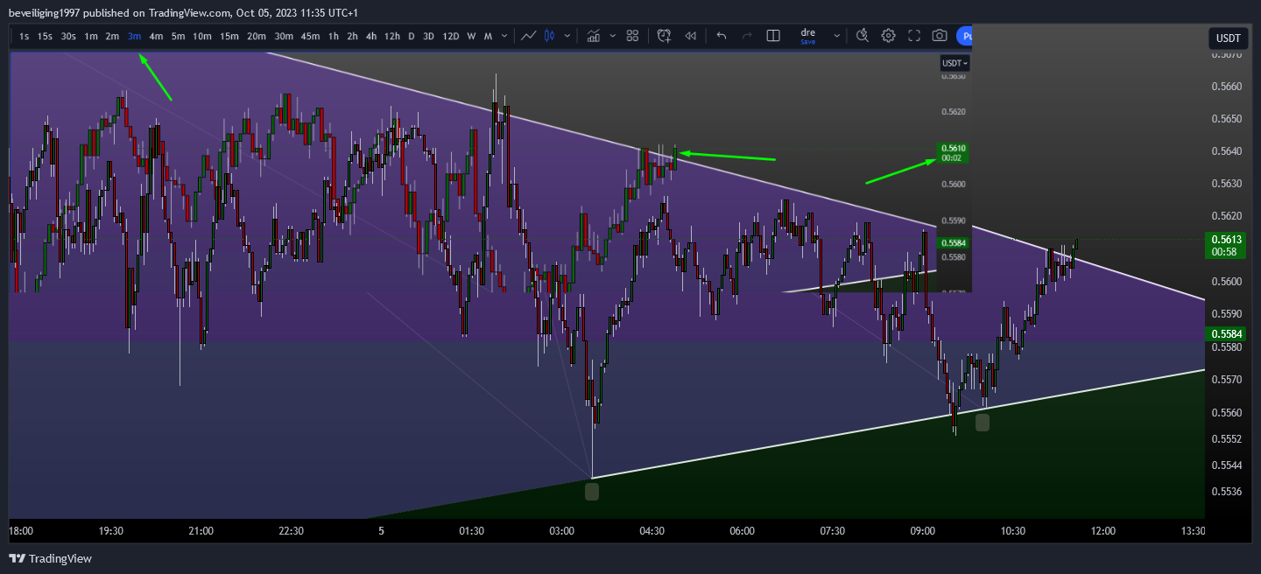Open the layout setup split-pane icon
1261x574 pixels.
click(773, 36)
